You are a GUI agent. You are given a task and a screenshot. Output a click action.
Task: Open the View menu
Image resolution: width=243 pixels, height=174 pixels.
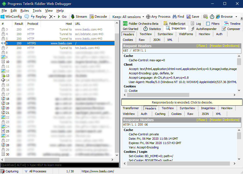pos(49,11)
